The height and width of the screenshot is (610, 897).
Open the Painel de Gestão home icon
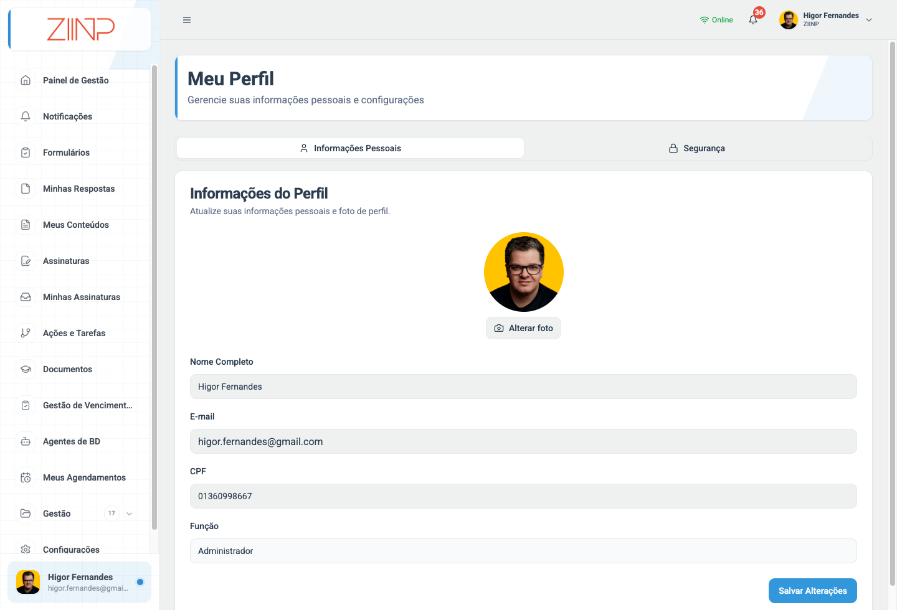[26, 80]
